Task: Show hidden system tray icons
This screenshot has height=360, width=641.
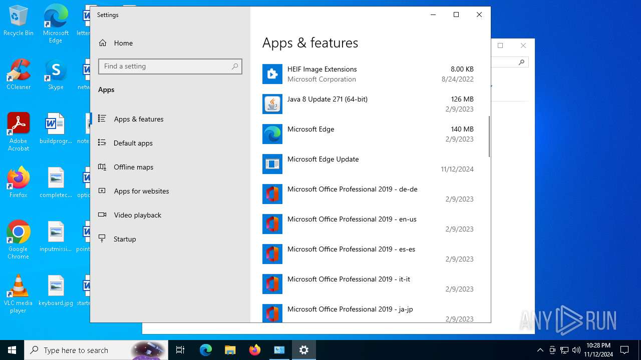Action: point(540,350)
